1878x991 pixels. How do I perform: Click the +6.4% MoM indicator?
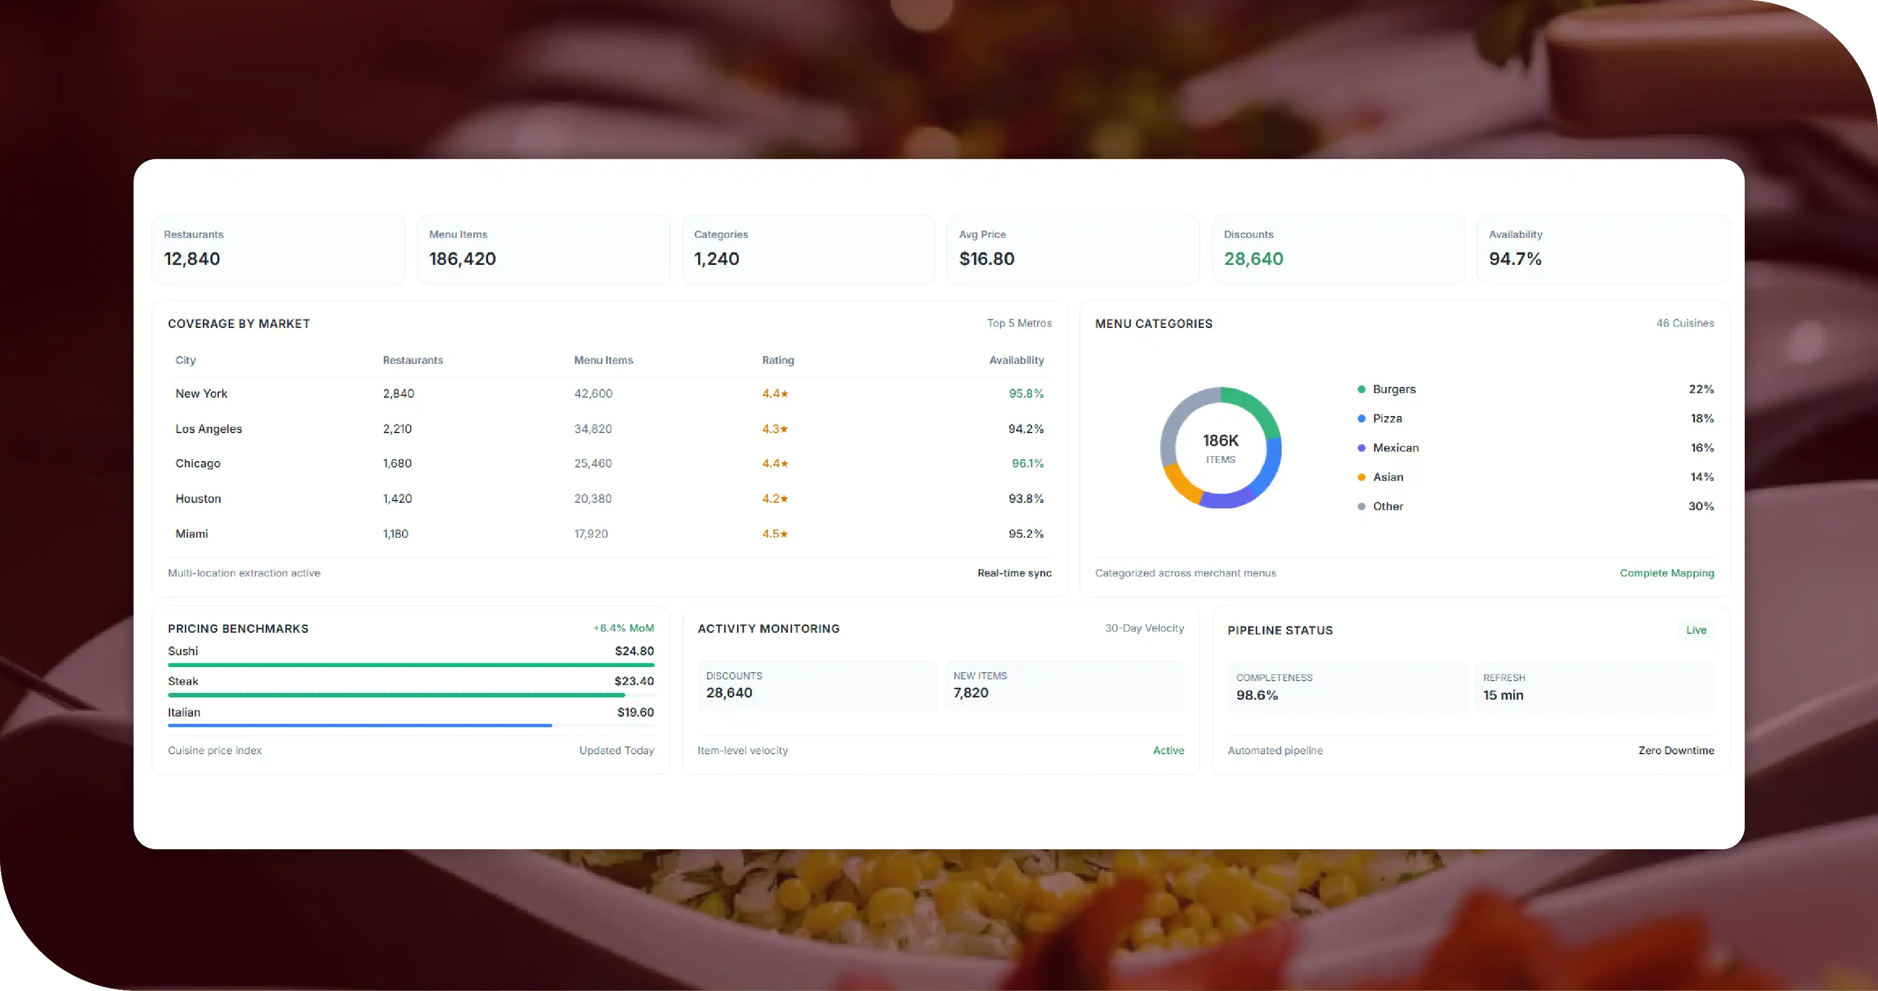coord(623,628)
